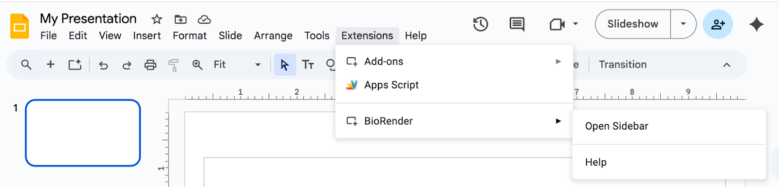The image size is (779, 187).
Task: Star the My Presentation document
Action: click(x=156, y=19)
